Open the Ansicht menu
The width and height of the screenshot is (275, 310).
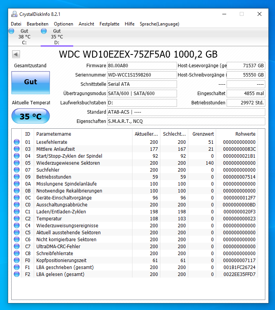click(86, 24)
